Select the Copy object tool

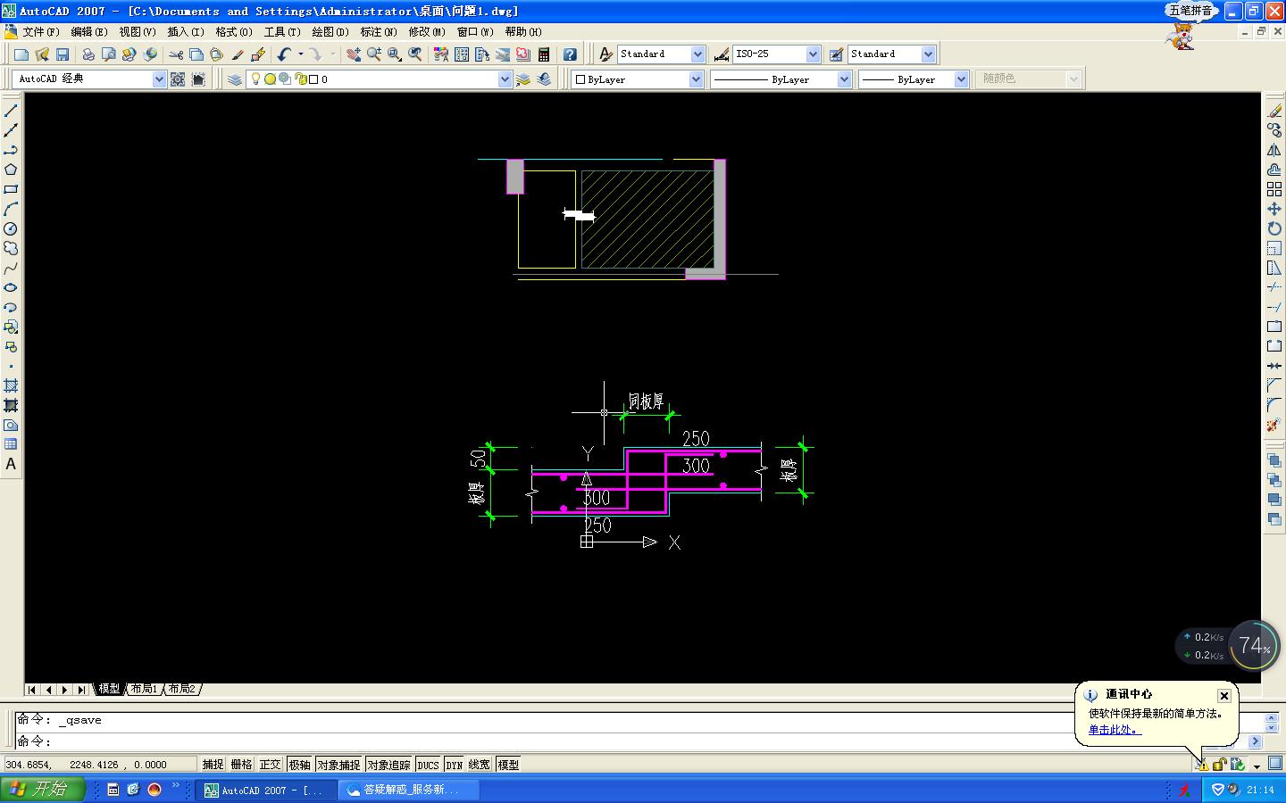pos(1274,130)
